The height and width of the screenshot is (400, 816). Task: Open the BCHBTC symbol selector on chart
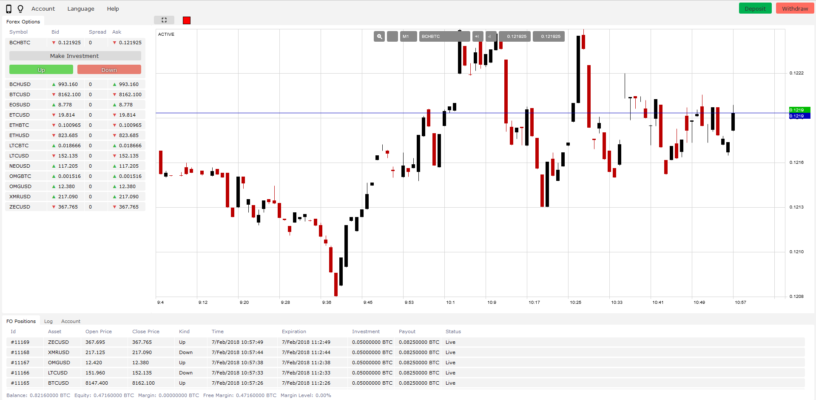[444, 37]
